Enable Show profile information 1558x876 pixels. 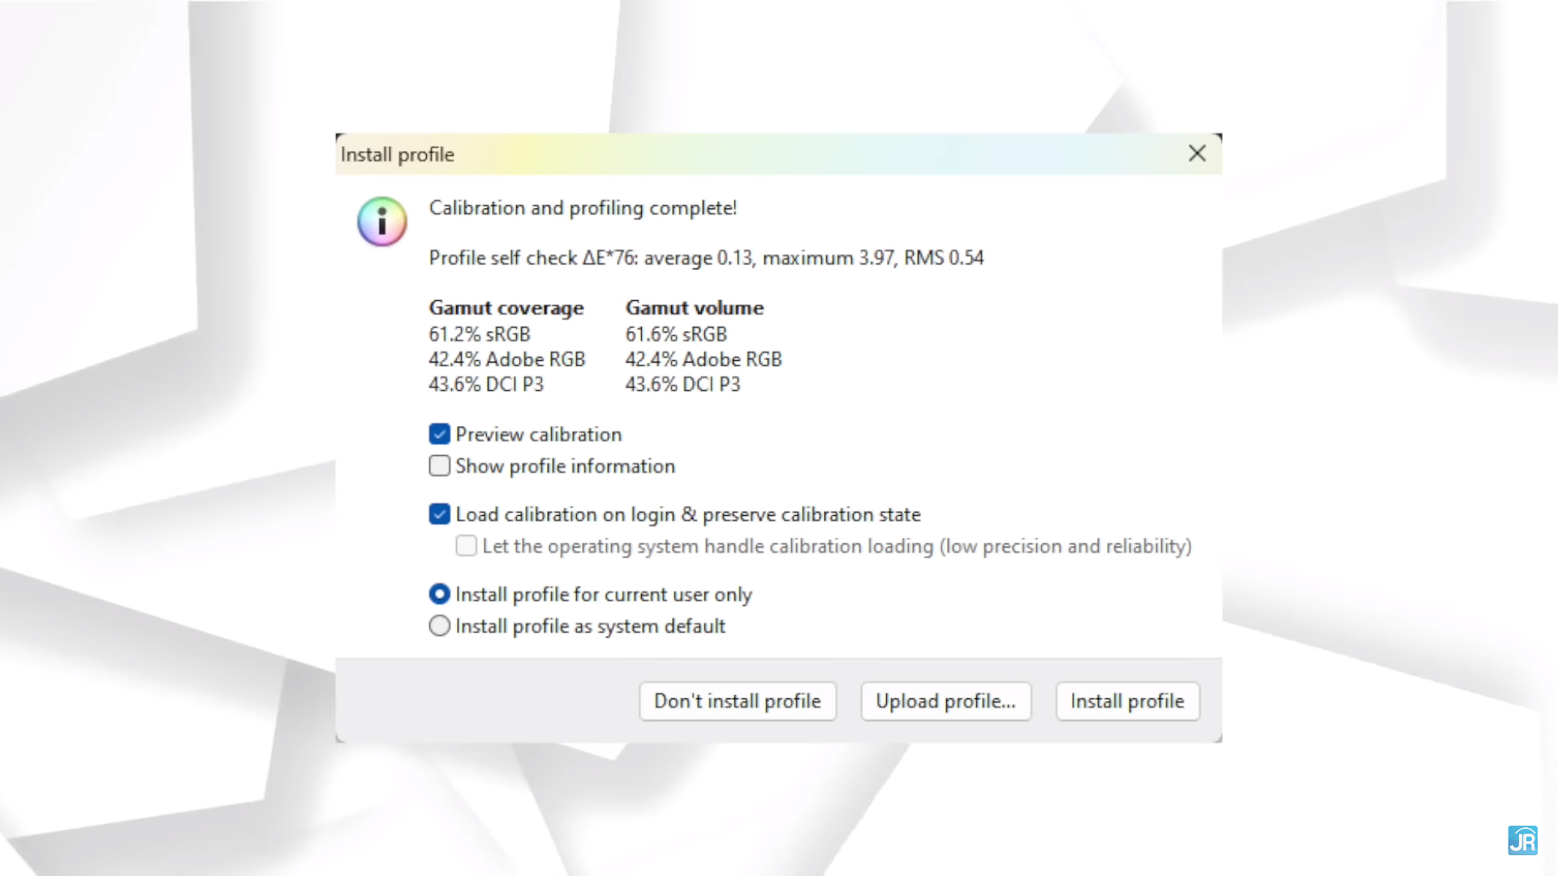[x=440, y=466]
